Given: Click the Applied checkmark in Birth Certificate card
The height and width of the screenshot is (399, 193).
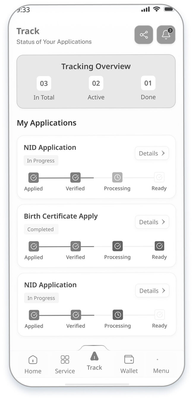Looking at the screenshot, I should click(x=34, y=246).
